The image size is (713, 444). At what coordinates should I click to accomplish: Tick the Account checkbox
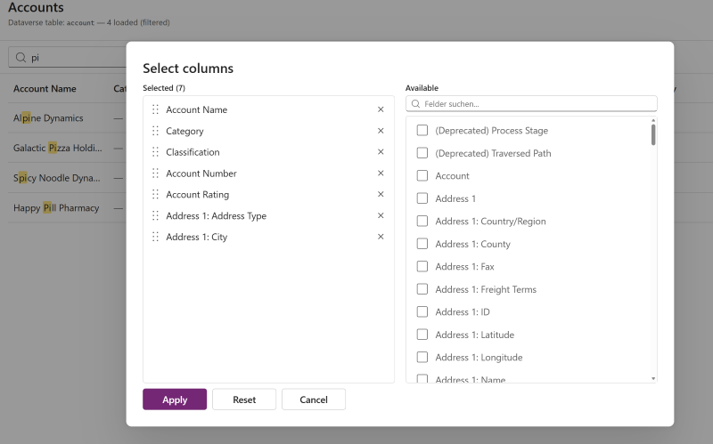422,175
